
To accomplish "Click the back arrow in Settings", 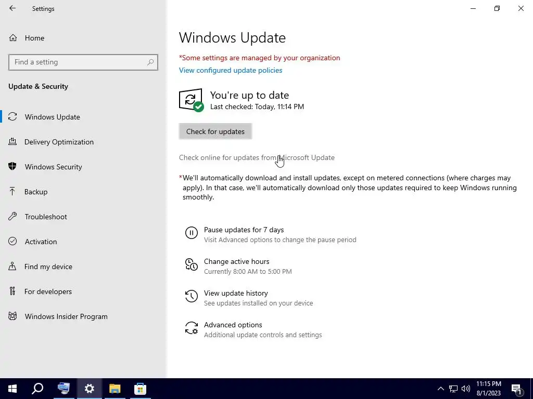I will click(x=12, y=8).
